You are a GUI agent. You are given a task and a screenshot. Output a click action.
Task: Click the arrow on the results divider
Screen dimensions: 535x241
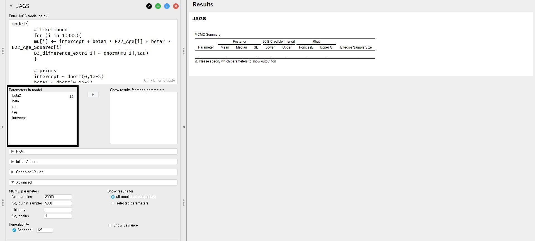coord(184,127)
